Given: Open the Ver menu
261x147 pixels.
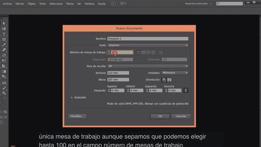Looking at the screenshot, I should (x=79, y=4).
